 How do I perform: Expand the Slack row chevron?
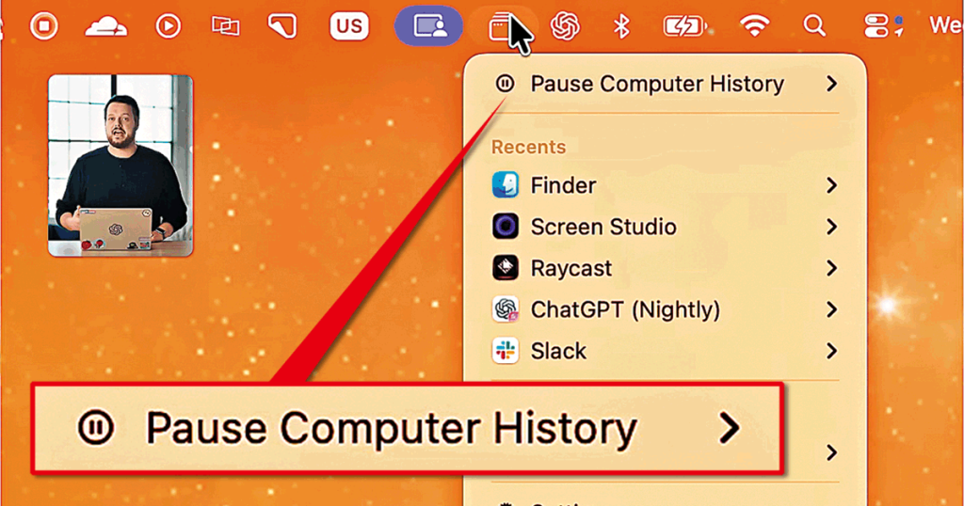pos(832,351)
